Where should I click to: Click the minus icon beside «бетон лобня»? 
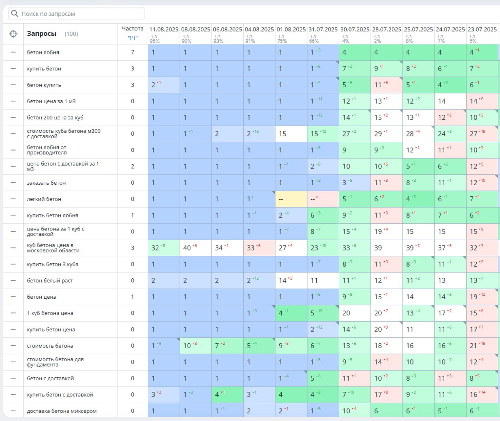[x=13, y=52]
